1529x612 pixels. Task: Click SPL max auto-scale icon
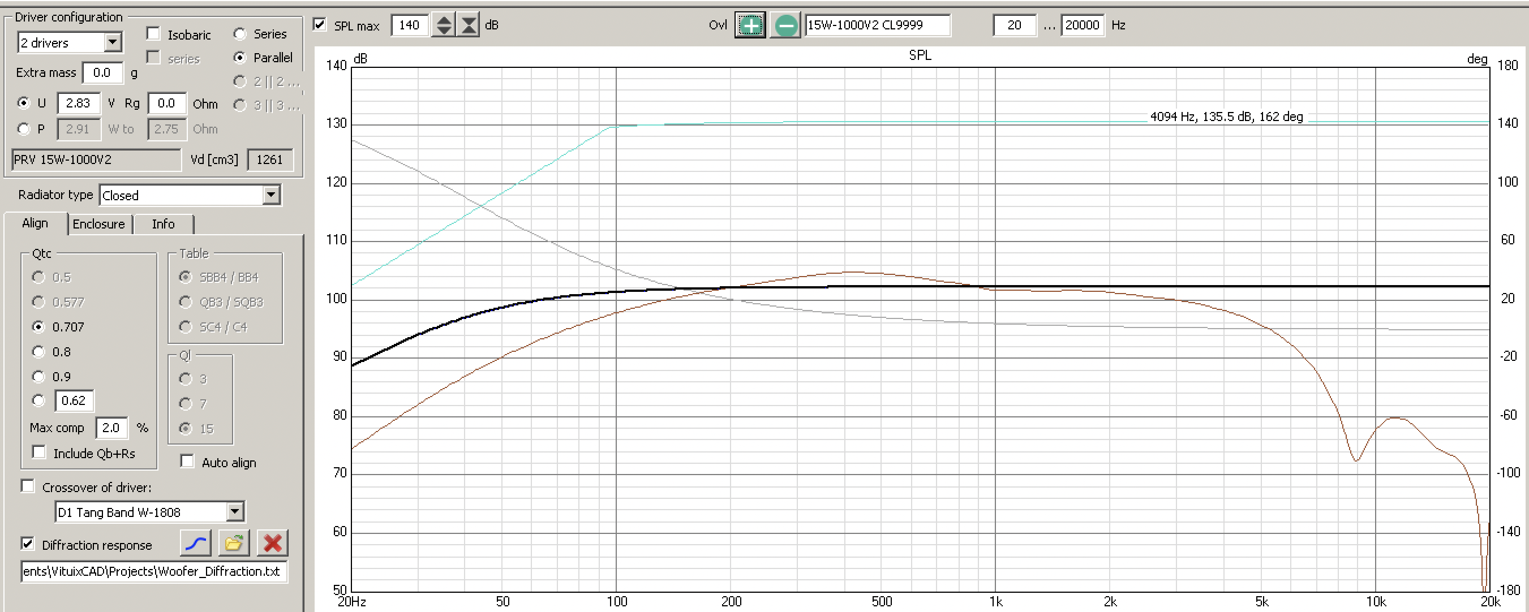pos(469,25)
